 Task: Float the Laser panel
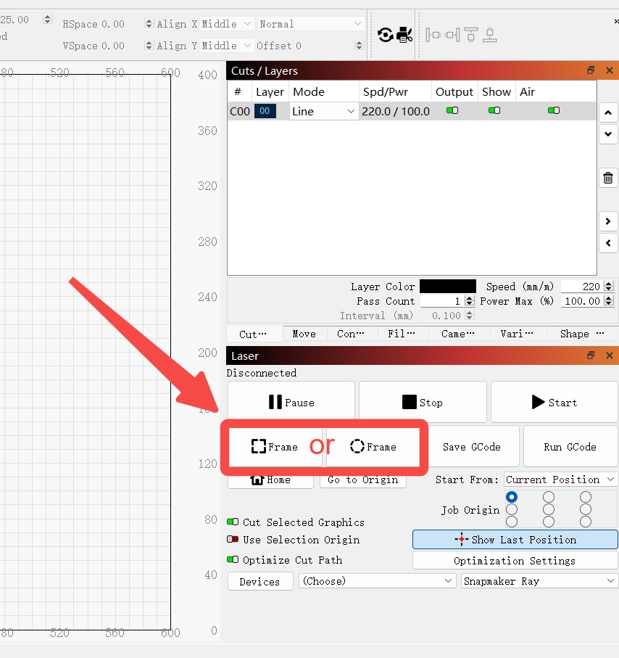(x=591, y=355)
